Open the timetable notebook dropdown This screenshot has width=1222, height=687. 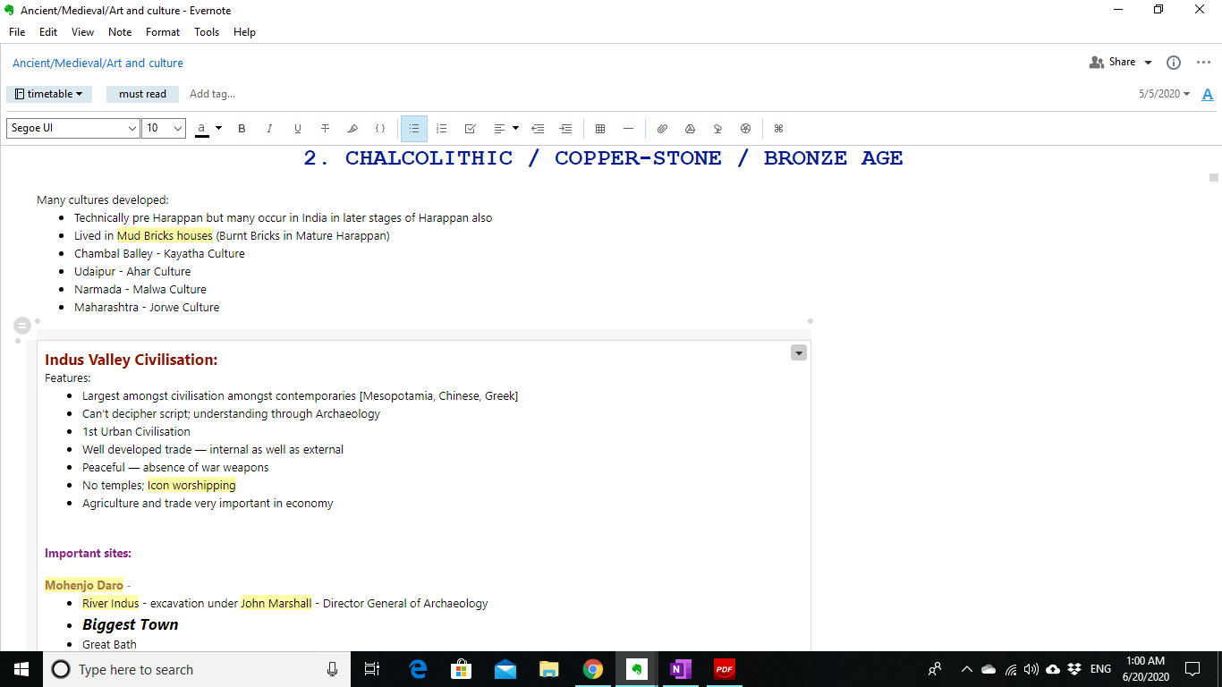point(49,94)
